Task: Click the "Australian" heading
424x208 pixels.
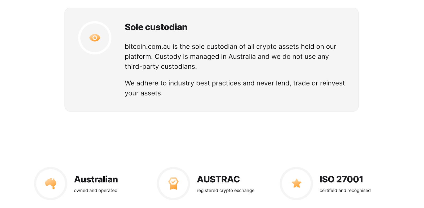Action: [x=96, y=179]
